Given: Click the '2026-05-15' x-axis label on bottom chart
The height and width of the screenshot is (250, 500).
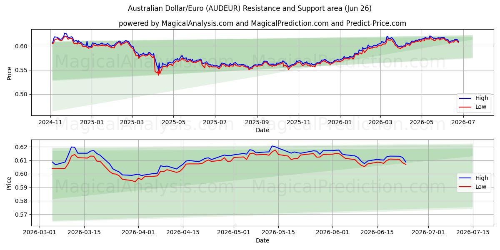Looking at the screenshot, I should (278, 232).
